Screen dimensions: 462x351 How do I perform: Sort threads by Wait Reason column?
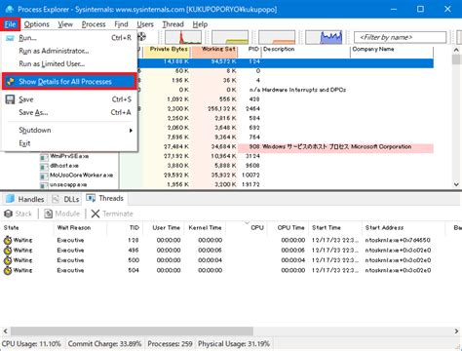(80, 228)
